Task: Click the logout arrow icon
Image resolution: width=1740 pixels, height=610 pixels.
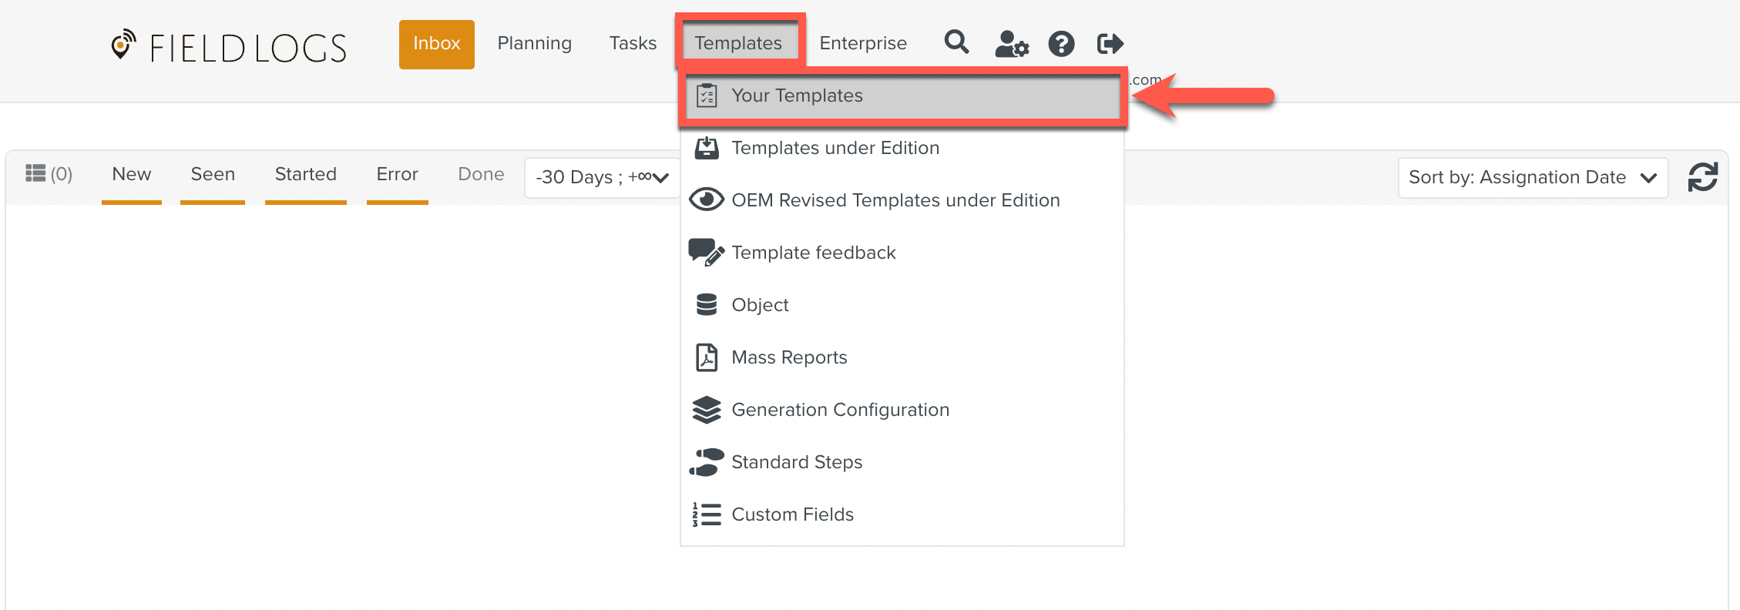Action: pos(1110,44)
